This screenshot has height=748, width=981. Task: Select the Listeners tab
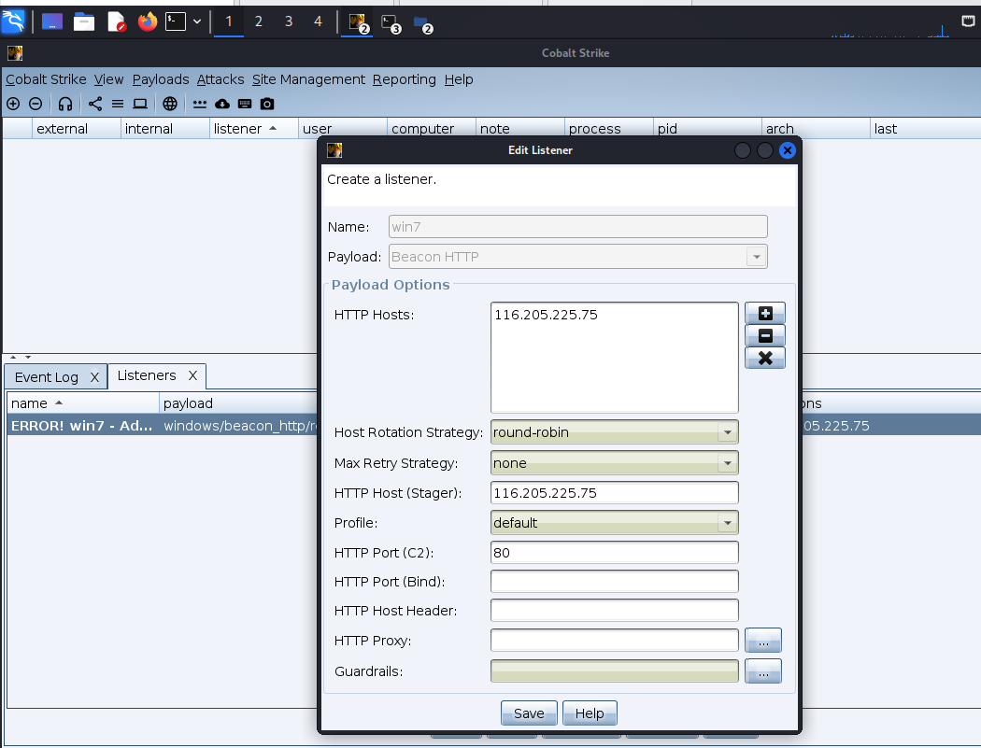[147, 375]
